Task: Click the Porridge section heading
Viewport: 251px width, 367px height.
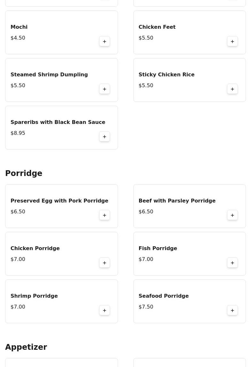Action: (x=24, y=173)
